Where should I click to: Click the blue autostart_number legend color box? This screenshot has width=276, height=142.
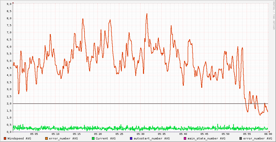pyautogui.click(x=131, y=138)
